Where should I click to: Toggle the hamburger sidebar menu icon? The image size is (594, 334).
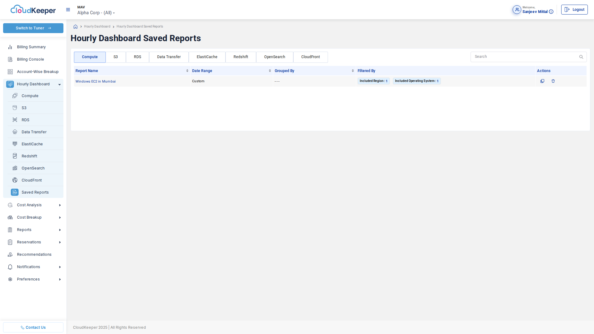click(68, 10)
